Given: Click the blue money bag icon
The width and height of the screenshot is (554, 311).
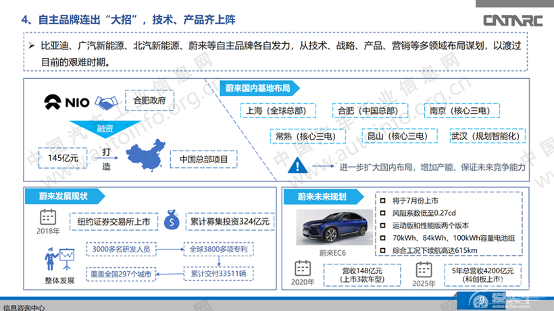Looking at the screenshot, I should [x=172, y=220].
